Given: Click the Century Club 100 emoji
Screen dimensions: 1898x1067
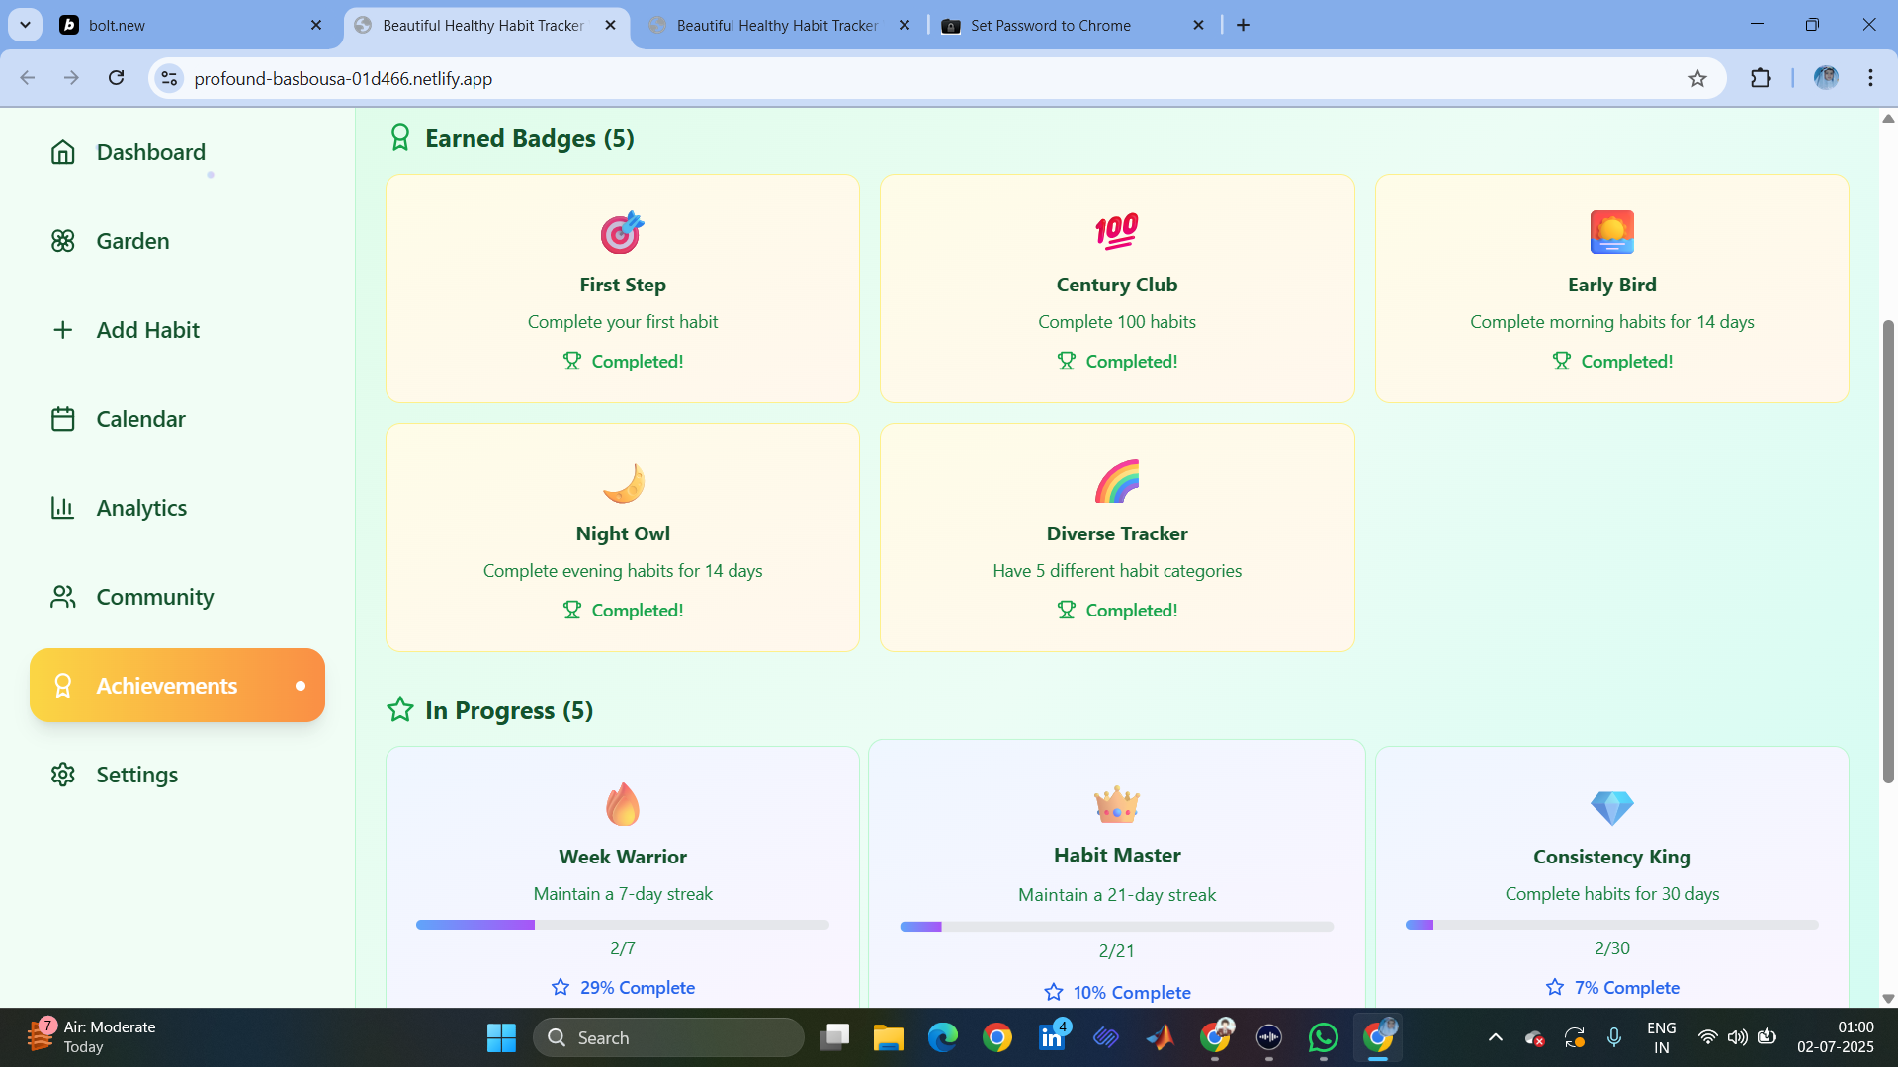Looking at the screenshot, I should point(1117,233).
